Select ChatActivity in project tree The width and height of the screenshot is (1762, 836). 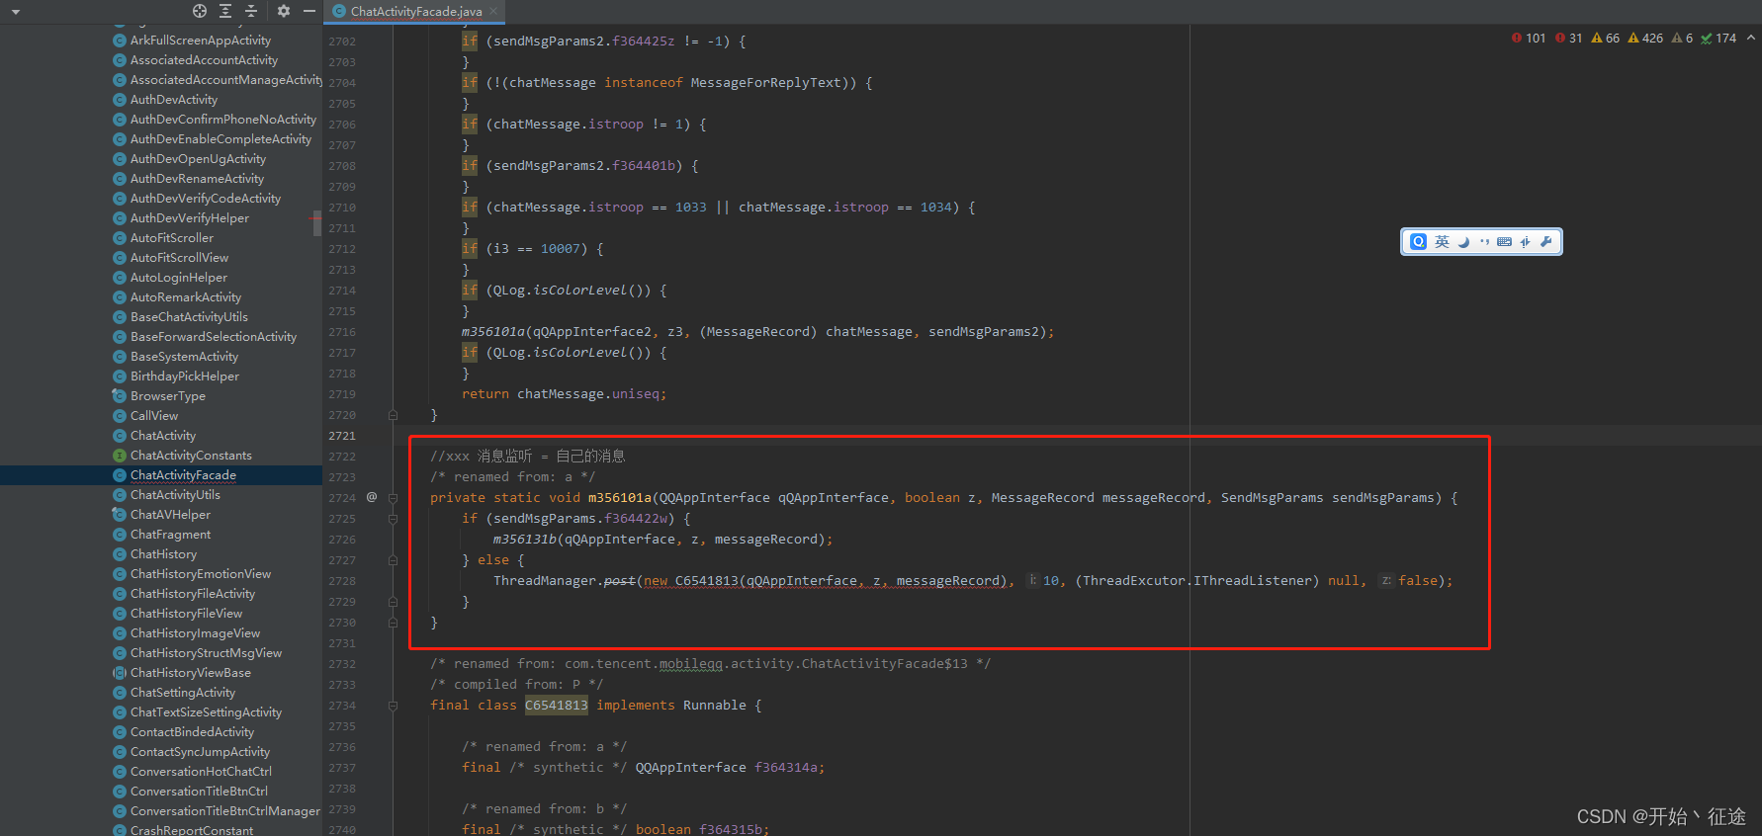click(x=163, y=436)
